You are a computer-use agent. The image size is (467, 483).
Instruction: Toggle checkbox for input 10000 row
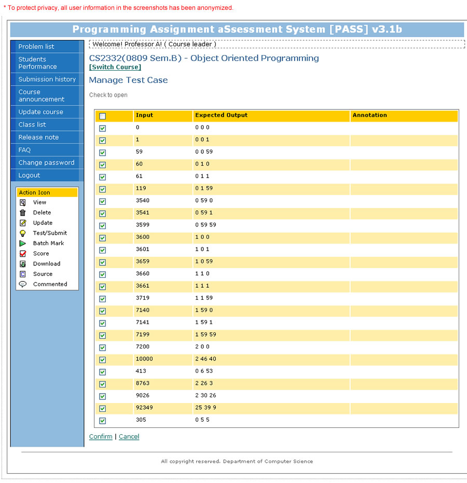(102, 360)
